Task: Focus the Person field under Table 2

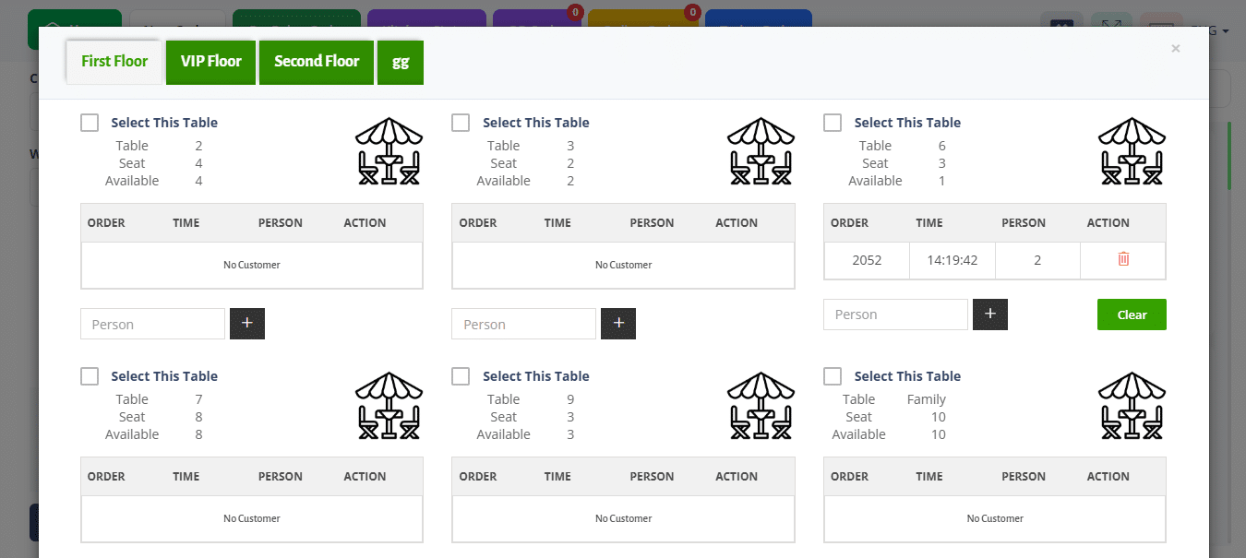Action: click(x=152, y=324)
